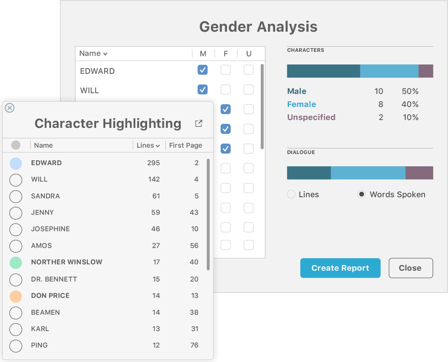
Task: Click Create Report
Action: pyautogui.click(x=340, y=268)
